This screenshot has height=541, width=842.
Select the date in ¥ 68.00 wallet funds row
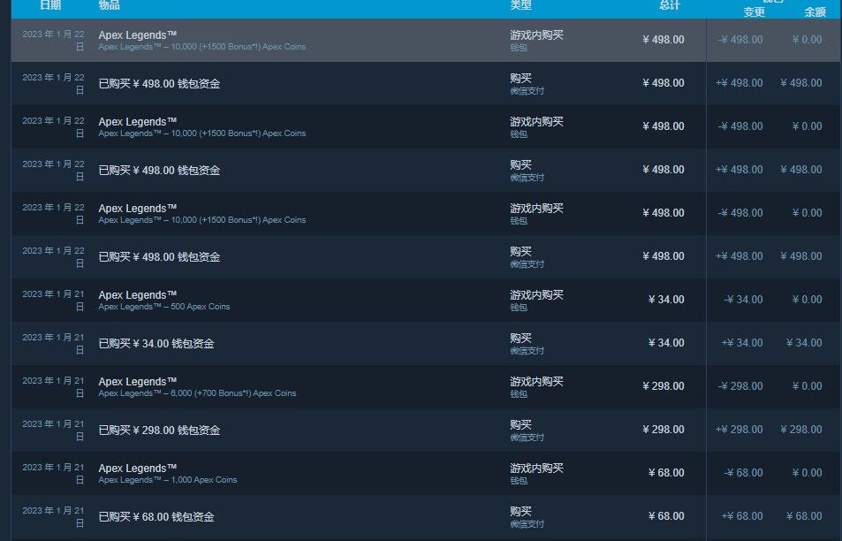(53, 517)
